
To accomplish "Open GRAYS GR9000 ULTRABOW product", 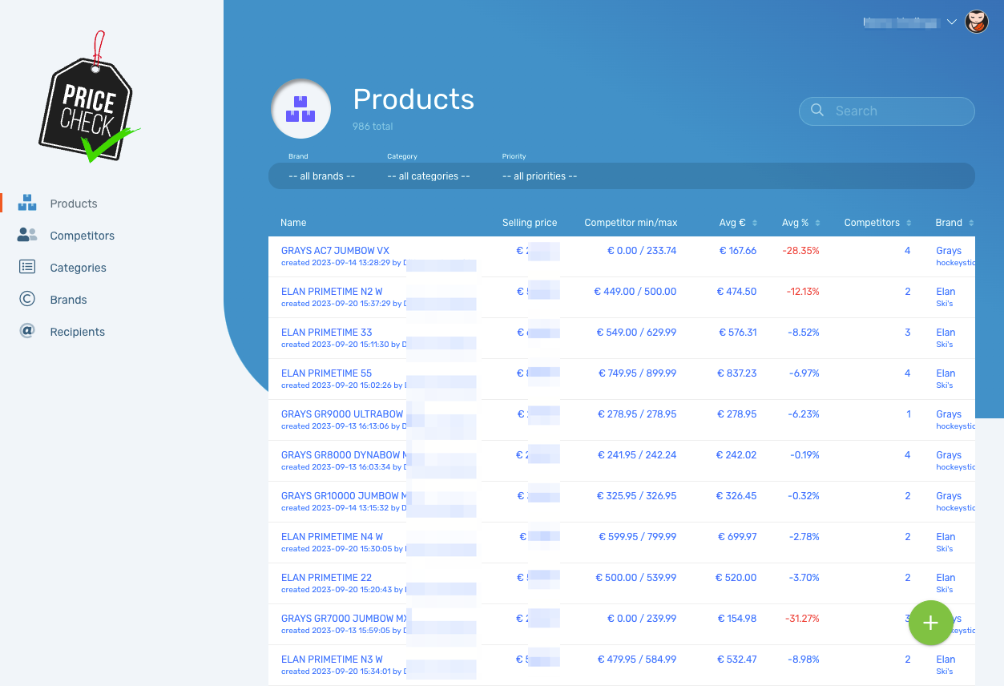I will pyautogui.click(x=342, y=414).
